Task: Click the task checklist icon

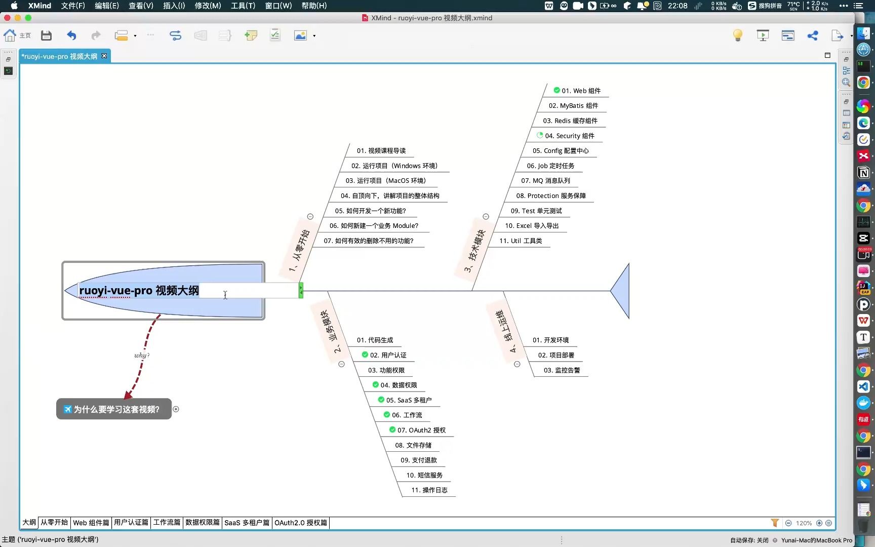Action: pos(275,35)
